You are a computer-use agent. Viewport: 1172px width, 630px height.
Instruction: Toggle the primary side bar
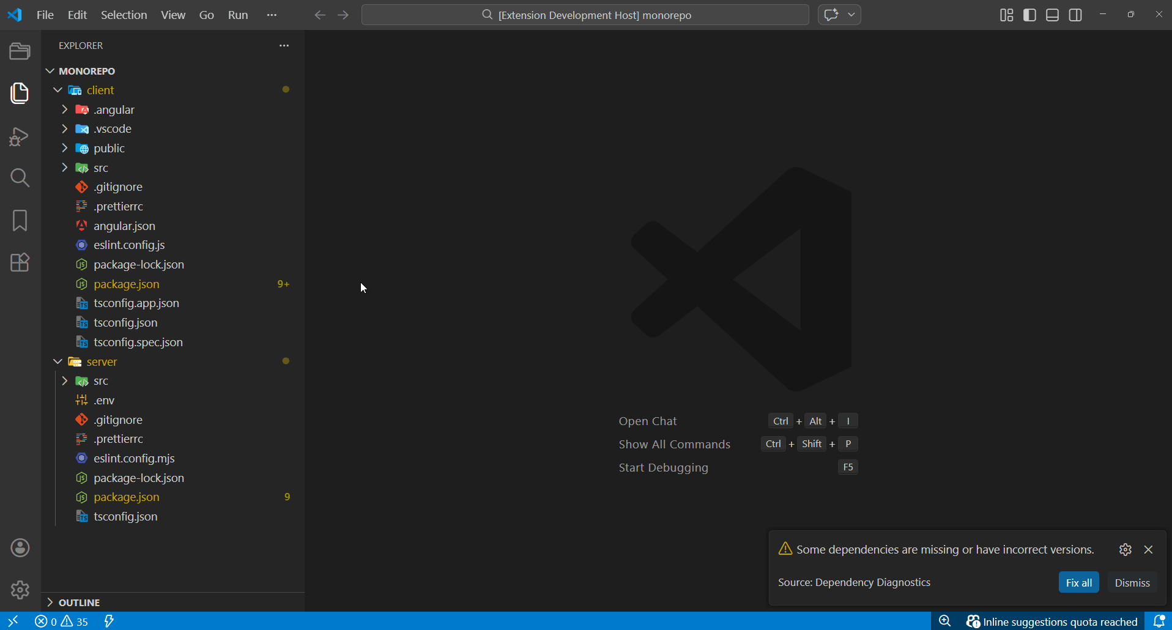coord(1029,15)
